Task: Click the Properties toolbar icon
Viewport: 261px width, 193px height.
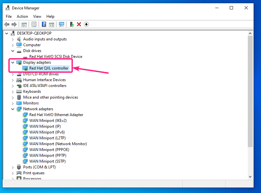Action: point(34,25)
